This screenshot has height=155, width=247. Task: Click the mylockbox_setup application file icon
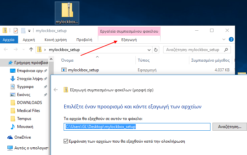tap(64, 70)
